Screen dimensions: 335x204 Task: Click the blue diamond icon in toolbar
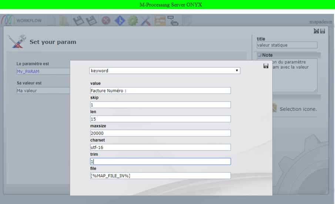pos(119,21)
